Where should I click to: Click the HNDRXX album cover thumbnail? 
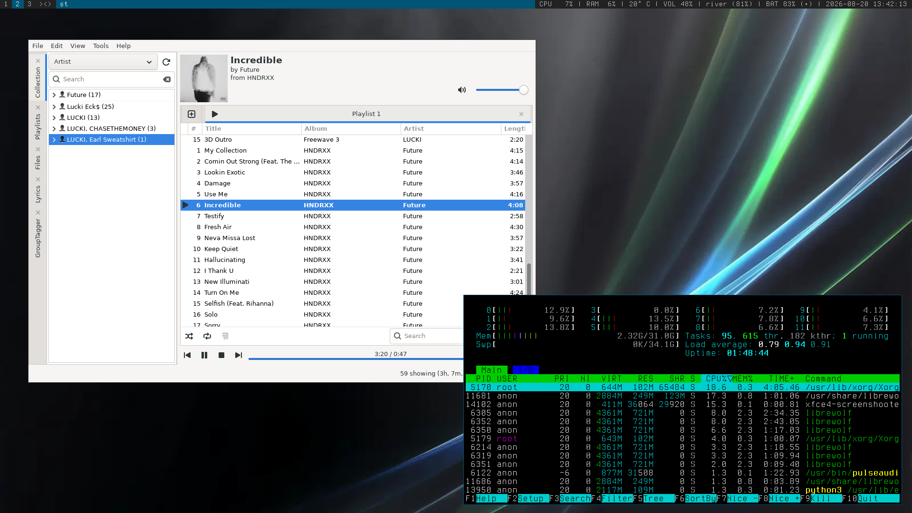click(204, 78)
